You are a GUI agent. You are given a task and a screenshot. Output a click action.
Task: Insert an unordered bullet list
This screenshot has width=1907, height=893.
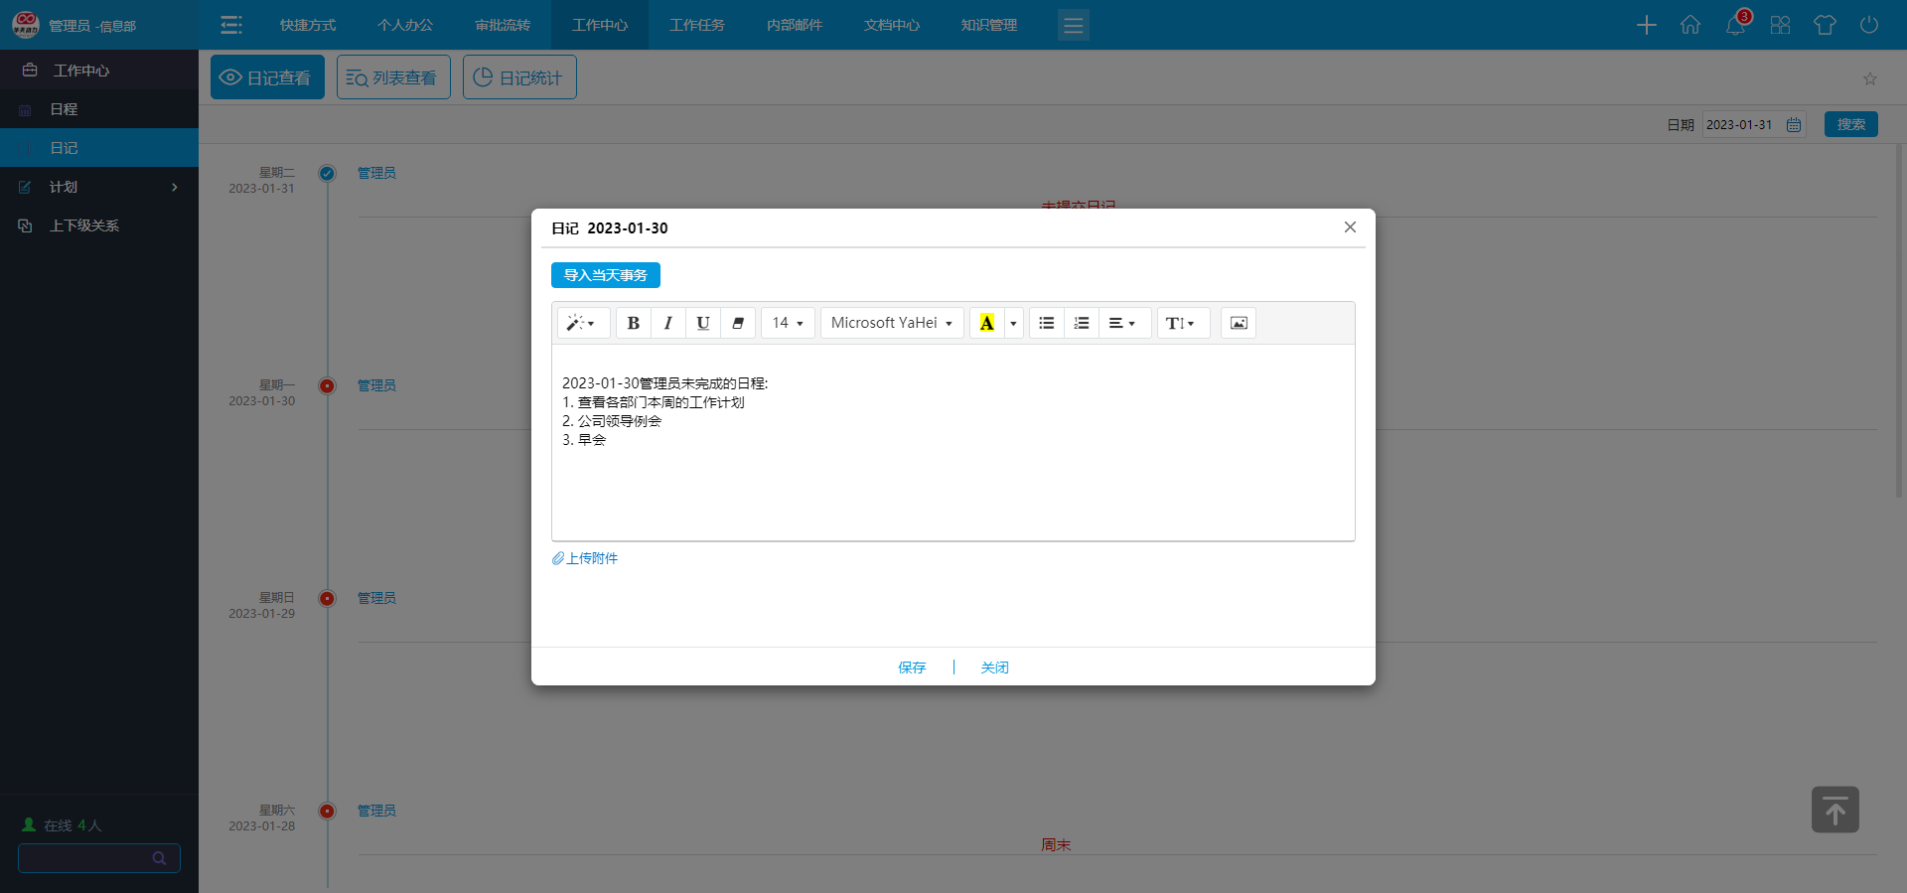(1047, 323)
